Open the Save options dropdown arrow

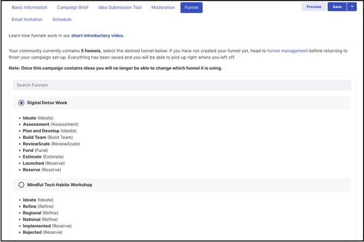pyautogui.click(x=352, y=7)
